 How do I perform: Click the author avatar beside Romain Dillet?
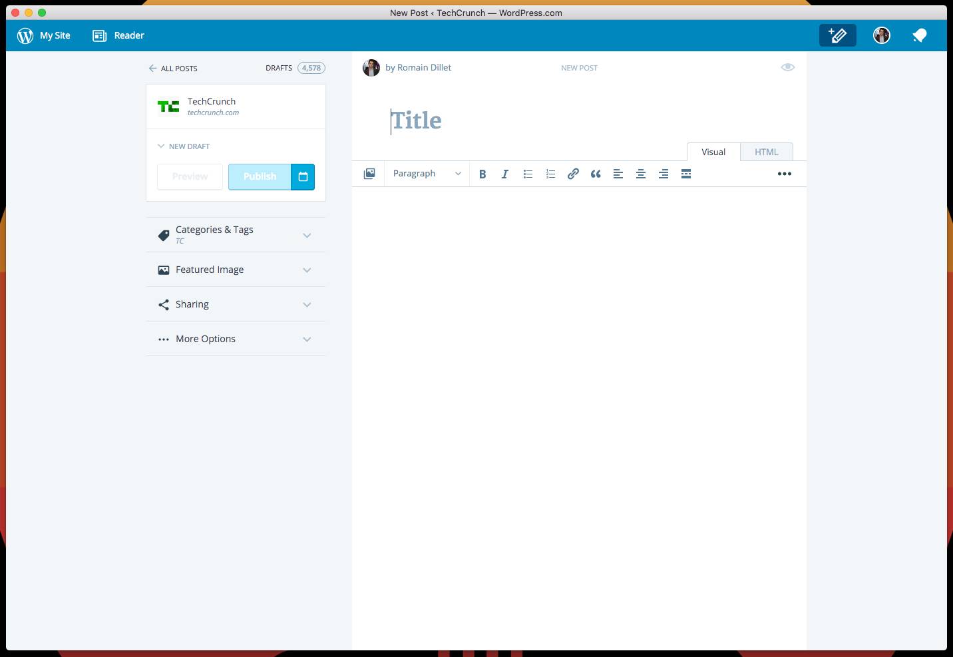pyautogui.click(x=371, y=68)
